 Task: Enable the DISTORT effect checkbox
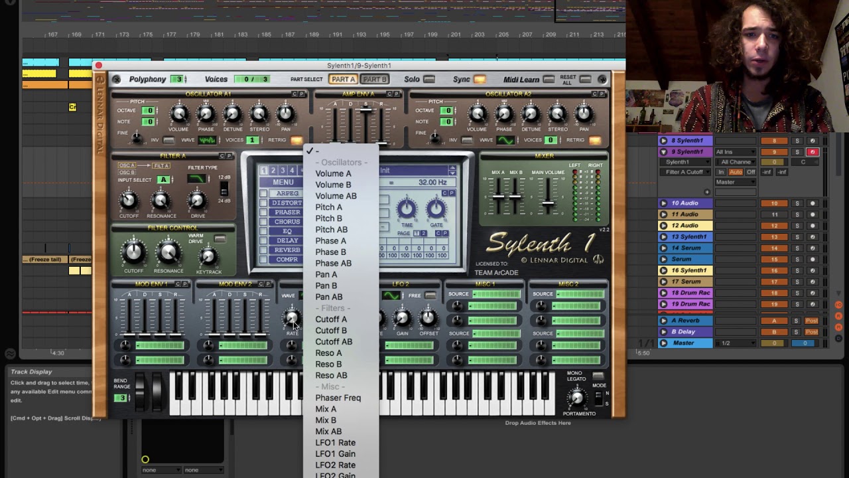point(263,203)
